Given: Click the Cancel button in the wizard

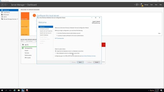Looking at the screenshot, I should click(97, 62).
